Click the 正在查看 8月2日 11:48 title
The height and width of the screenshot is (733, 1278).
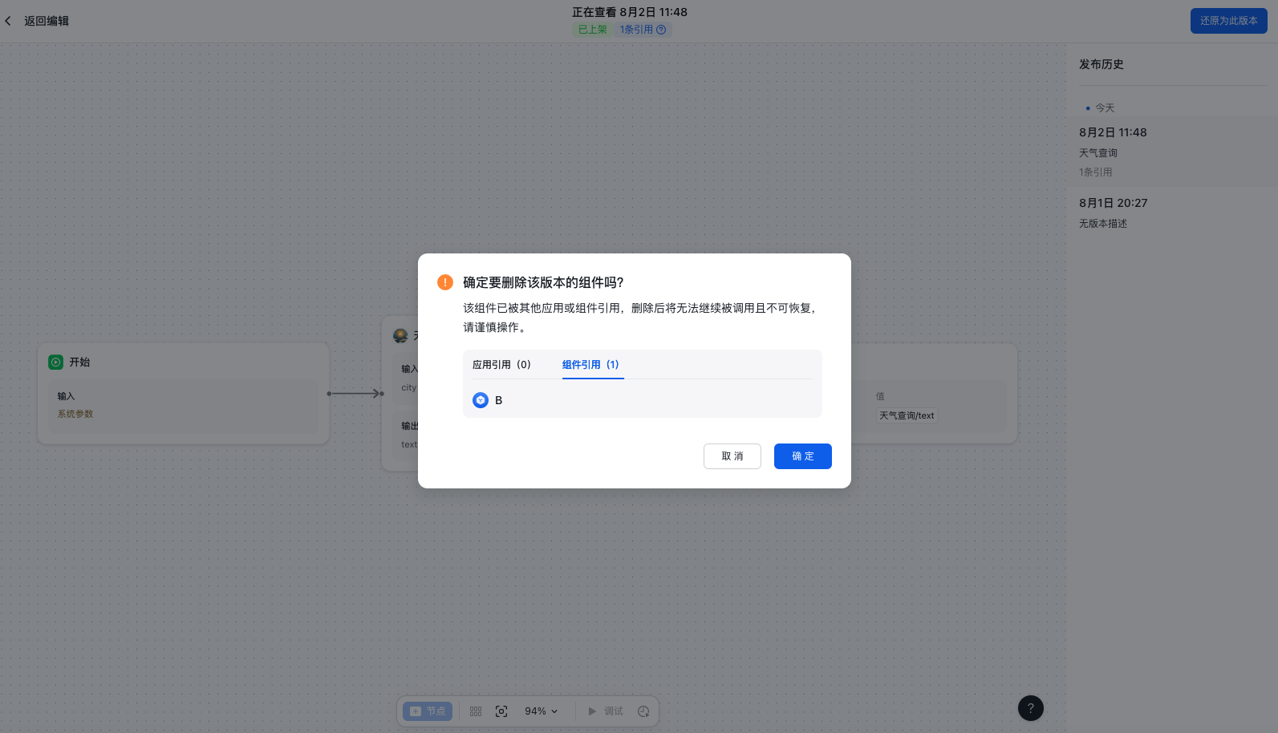[630, 12]
